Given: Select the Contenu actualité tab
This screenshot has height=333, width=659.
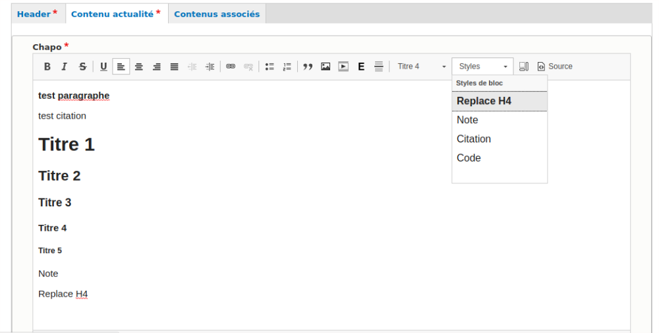Looking at the screenshot, I should point(116,14).
